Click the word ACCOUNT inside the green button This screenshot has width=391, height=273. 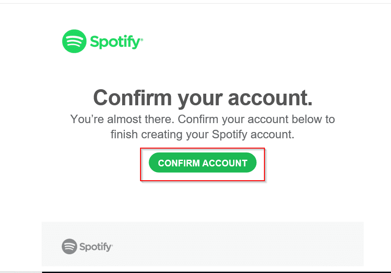(225, 163)
